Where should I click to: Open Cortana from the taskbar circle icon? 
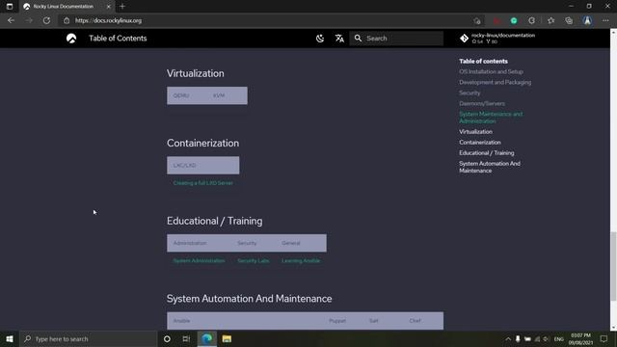tap(167, 338)
